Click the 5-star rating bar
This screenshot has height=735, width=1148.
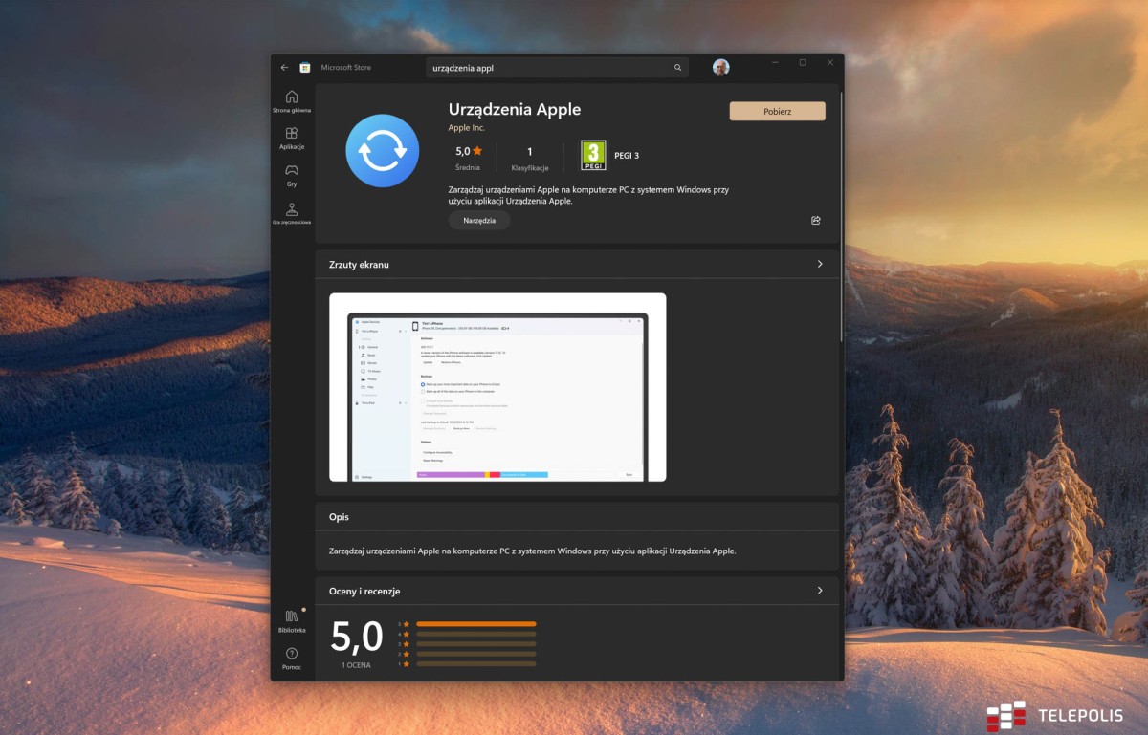pos(475,624)
